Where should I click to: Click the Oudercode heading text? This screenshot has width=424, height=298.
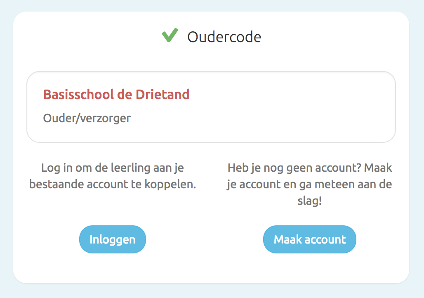[x=224, y=37]
